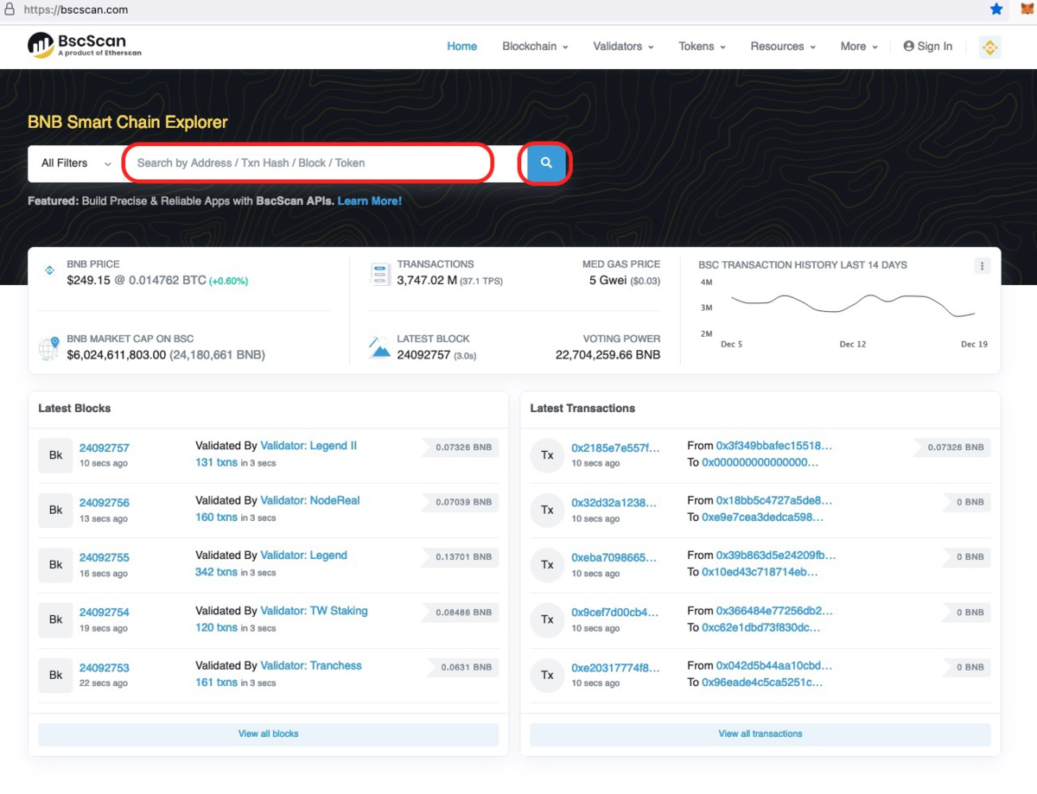Open Validator: Legend II link
Screen dimensions: 1037x794
click(x=309, y=446)
